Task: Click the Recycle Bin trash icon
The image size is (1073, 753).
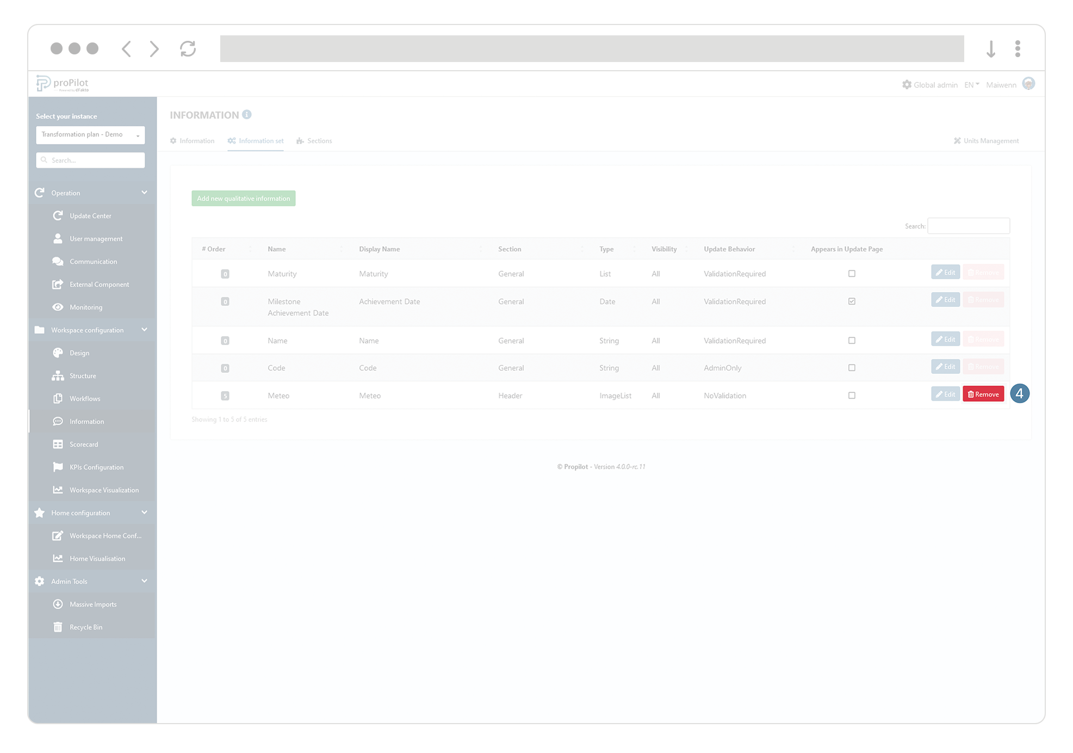Action: click(58, 627)
